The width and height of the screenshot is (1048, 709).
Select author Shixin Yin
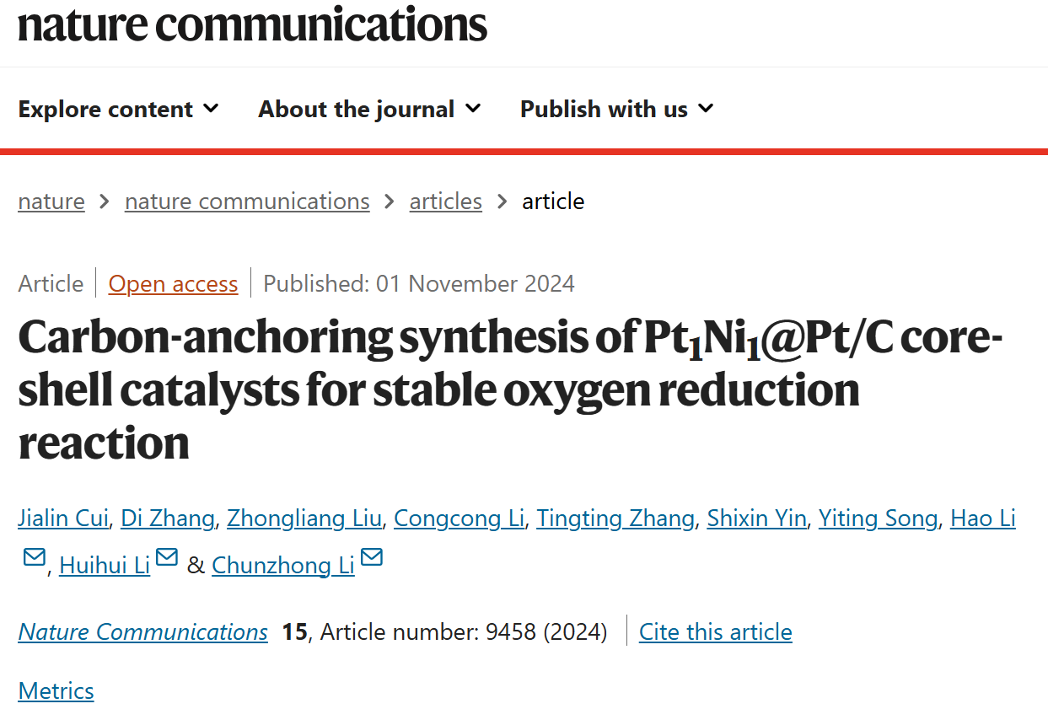[x=756, y=518]
